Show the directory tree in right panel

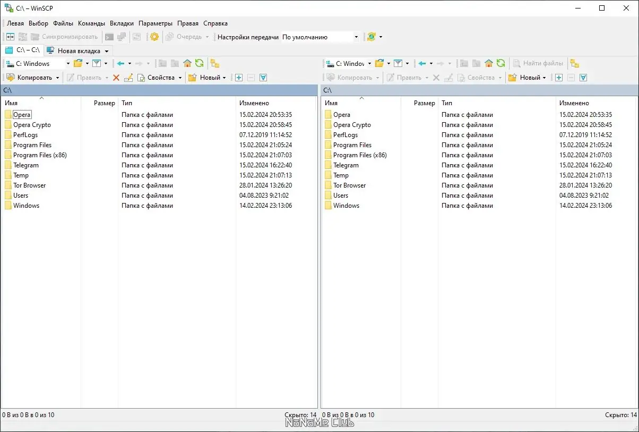click(575, 63)
